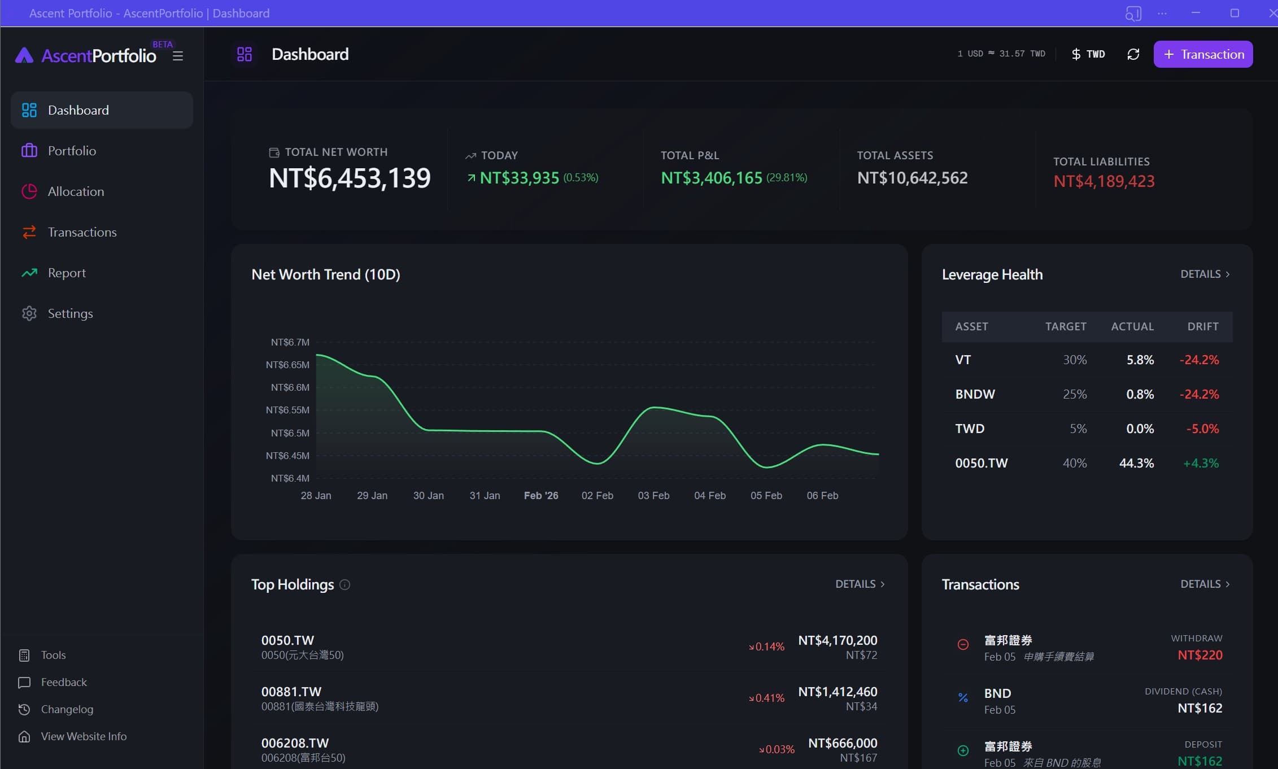Image resolution: width=1278 pixels, height=769 pixels.
Task: Open View Website Info link
Action: 84,736
